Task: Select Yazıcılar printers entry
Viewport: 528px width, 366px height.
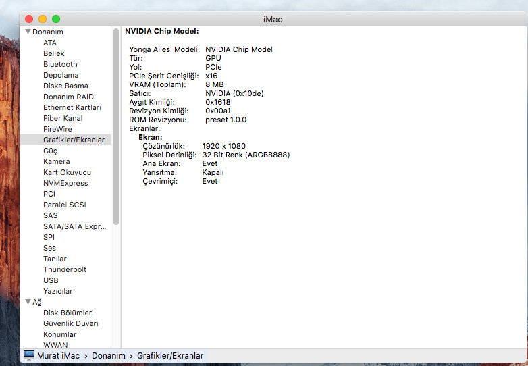Action: (x=57, y=291)
